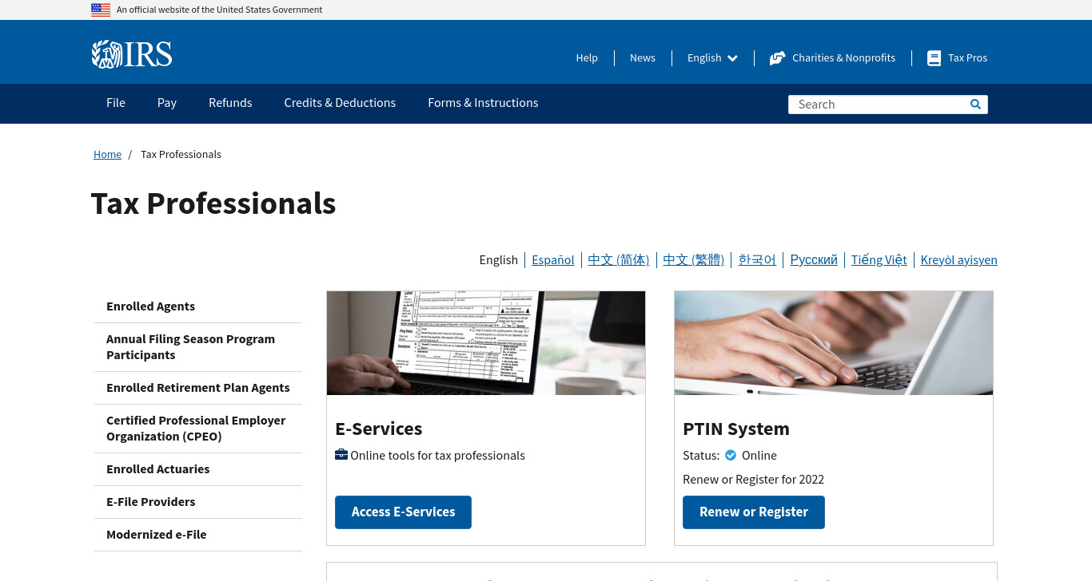The height and width of the screenshot is (581, 1092).
Task: Open Modernized e-File sidebar item
Action: click(198, 535)
